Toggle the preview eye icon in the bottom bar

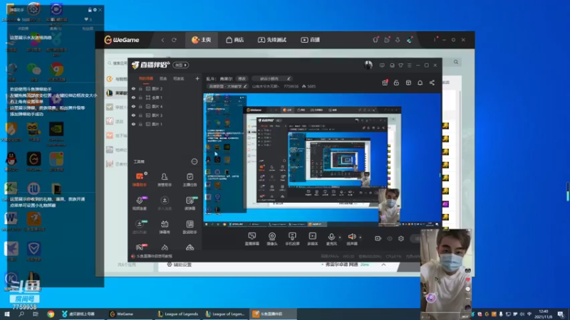pos(390,238)
